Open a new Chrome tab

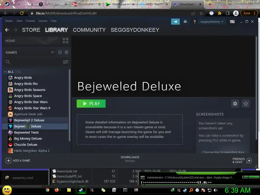coord(210,4)
